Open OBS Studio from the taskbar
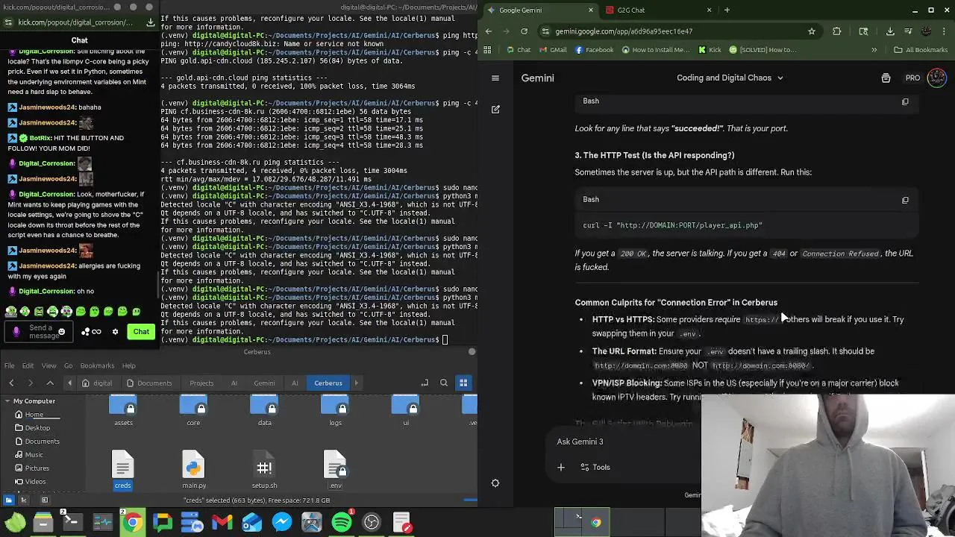This screenshot has height=537, width=955. (x=372, y=522)
